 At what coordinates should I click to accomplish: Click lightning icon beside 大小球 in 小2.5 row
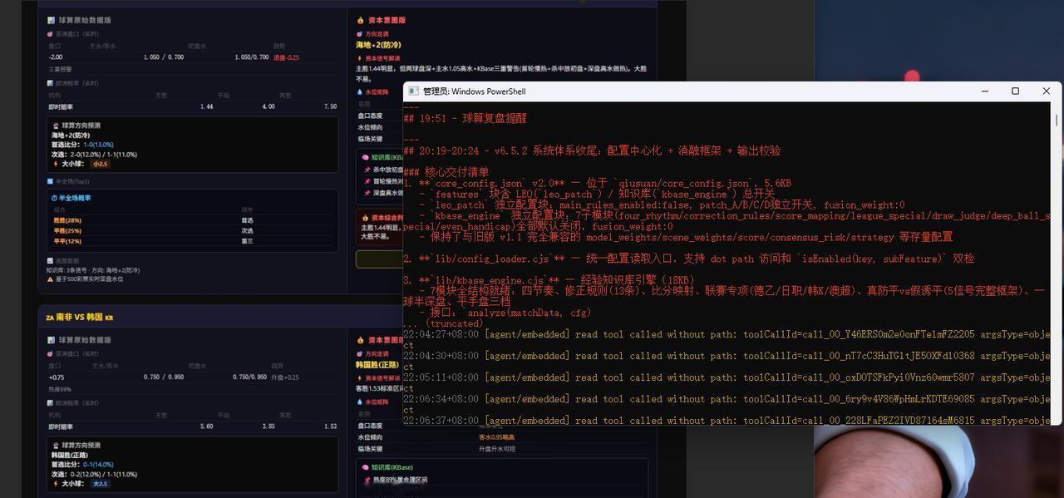point(56,164)
